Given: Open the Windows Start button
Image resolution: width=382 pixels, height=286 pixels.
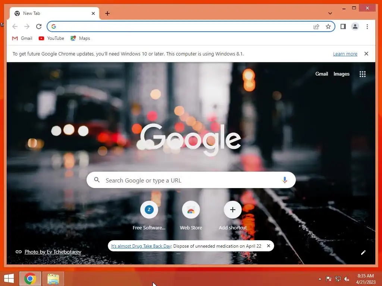Looking at the screenshot, I should (9, 279).
